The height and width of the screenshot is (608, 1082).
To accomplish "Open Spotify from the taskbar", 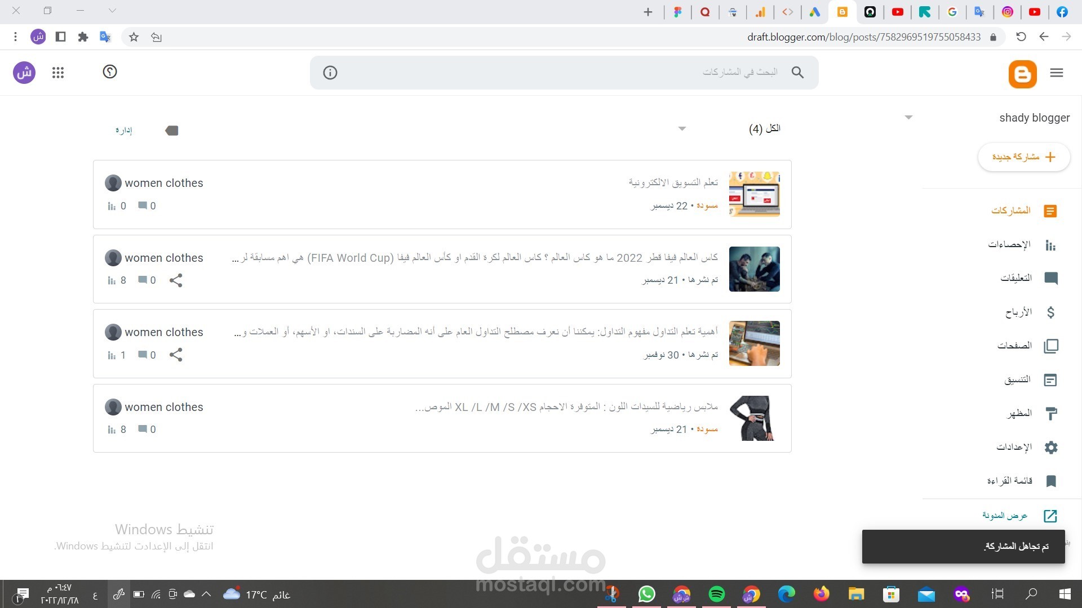I will [x=717, y=594].
